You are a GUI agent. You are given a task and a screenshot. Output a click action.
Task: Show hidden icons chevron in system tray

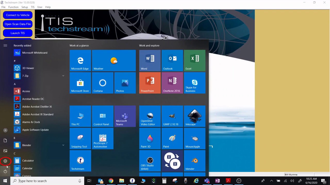(x=271, y=181)
